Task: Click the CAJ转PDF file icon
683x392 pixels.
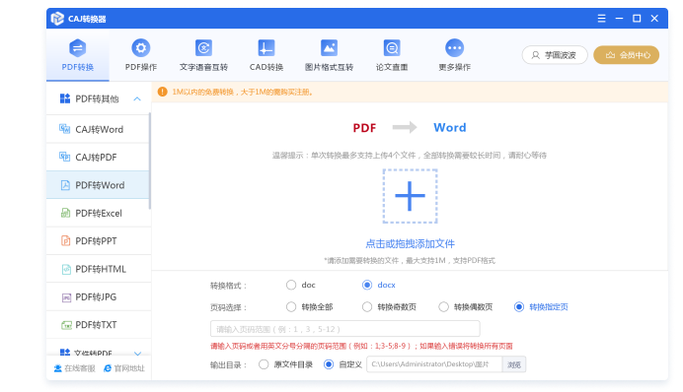Action: click(64, 157)
